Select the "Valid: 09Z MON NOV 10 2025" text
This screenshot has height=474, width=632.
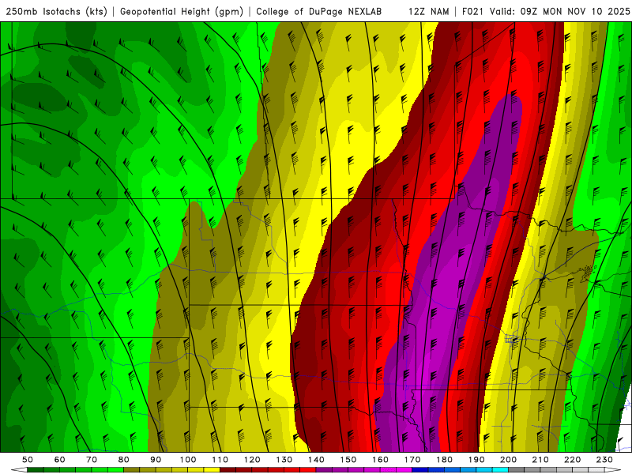point(559,12)
